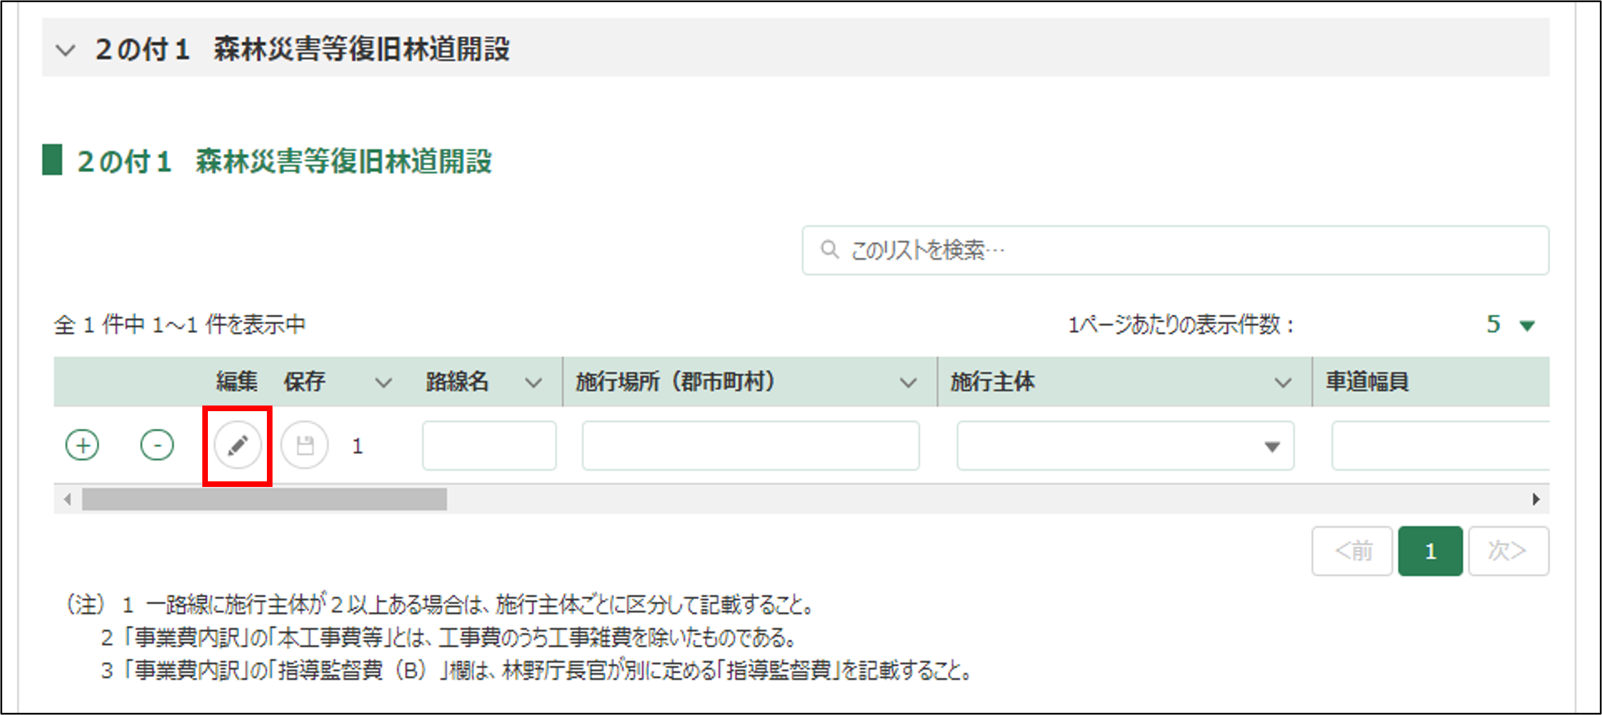This screenshot has height=715, width=1602.
Task: Click the 路線名 input field in row 1
Action: pyautogui.click(x=489, y=445)
